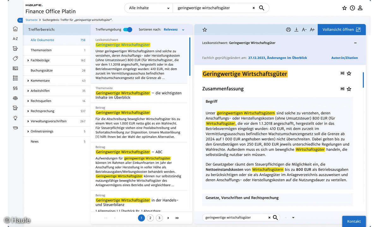
Task: Print the document via printer icon
Action: coord(288,30)
